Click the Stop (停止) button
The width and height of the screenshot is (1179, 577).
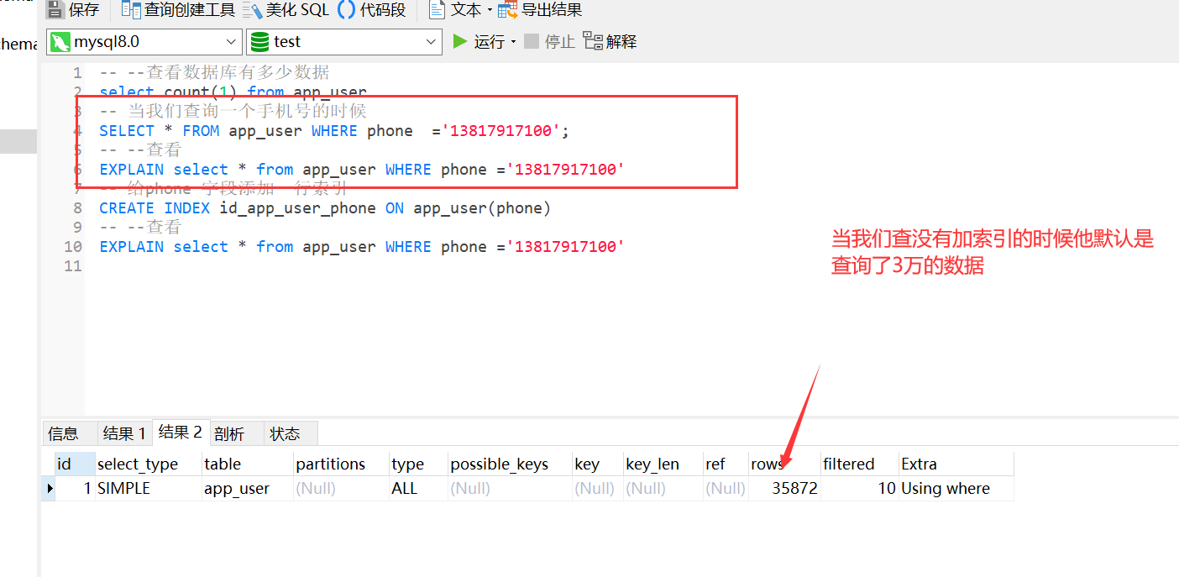[x=549, y=41]
